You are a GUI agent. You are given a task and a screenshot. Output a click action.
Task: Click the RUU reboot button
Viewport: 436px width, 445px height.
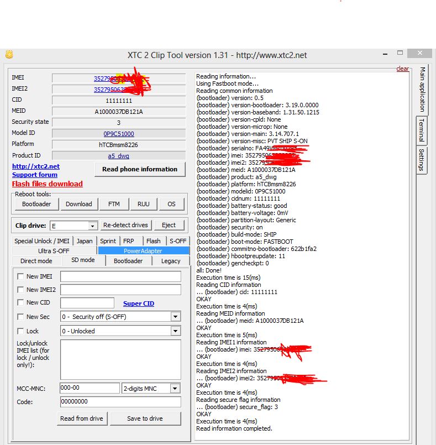click(144, 204)
